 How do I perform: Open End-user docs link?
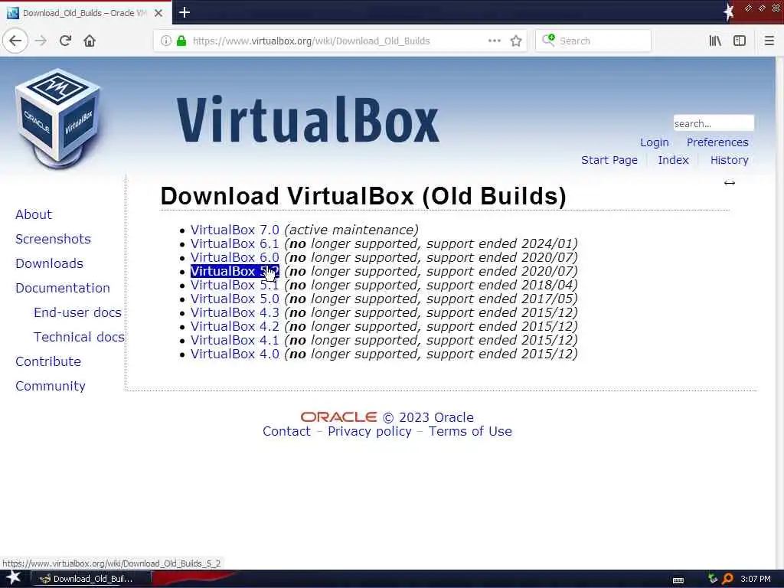pyautogui.click(x=77, y=312)
